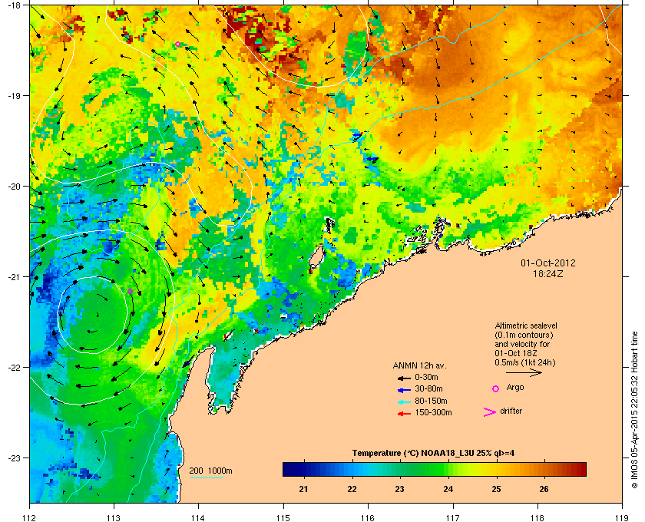
Task: Click the colorbar tick label 22
Action: pos(352,489)
